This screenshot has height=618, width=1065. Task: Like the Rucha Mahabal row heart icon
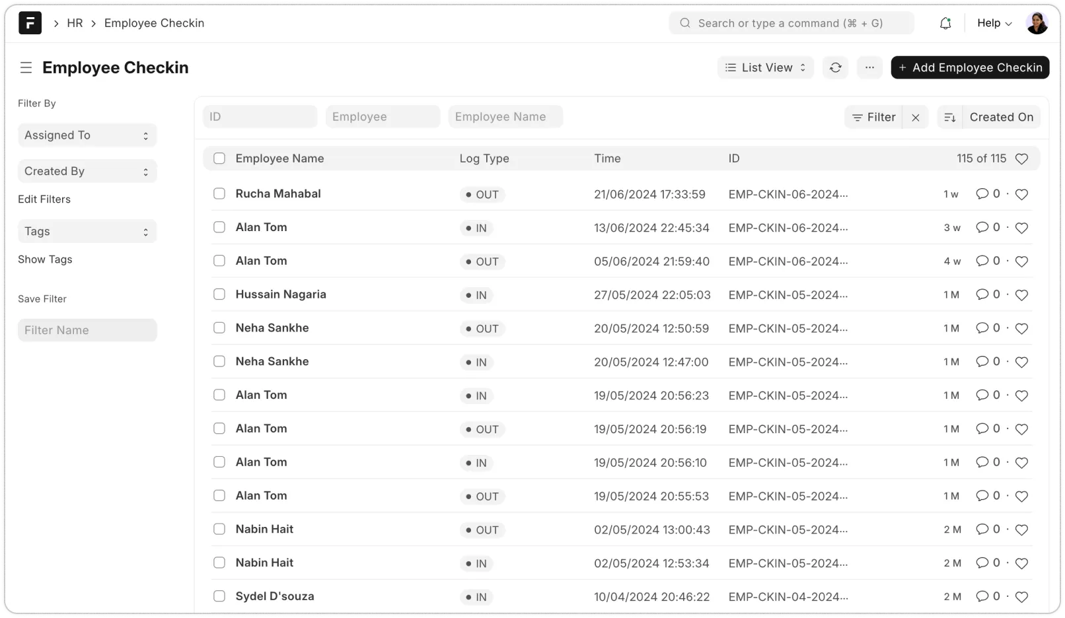pos(1021,195)
